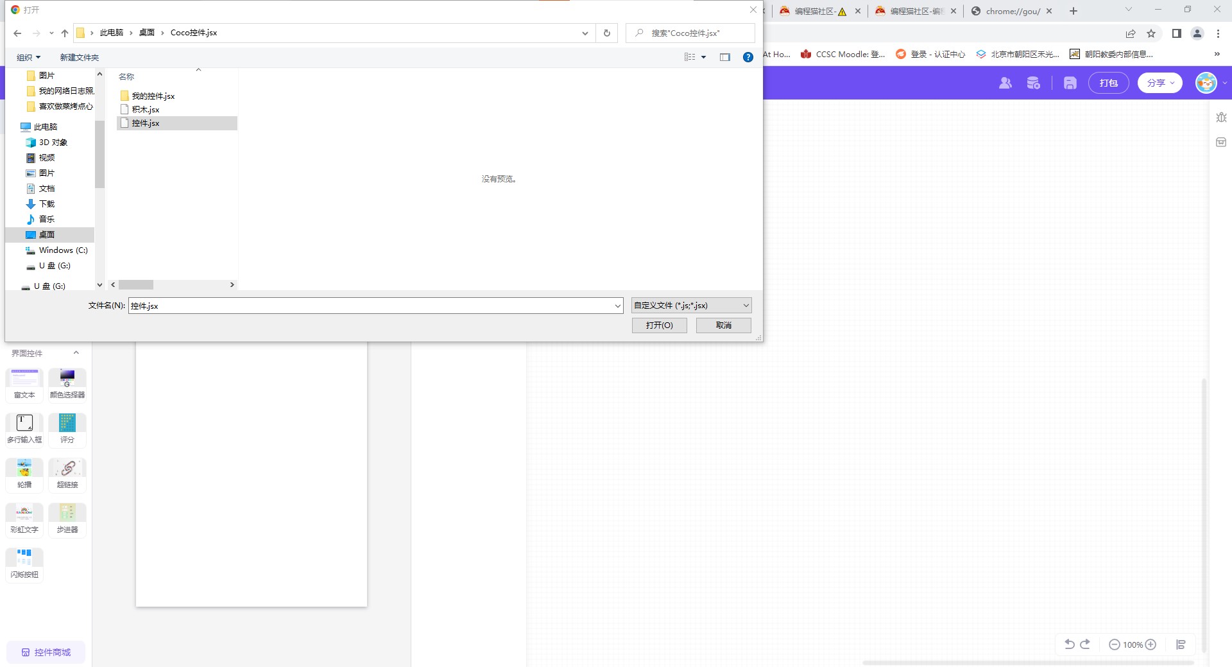Open the view mode options dropdown arrow
The width and height of the screenshot is (1232, 667).
pyautogui.click(x=704, y=57)
